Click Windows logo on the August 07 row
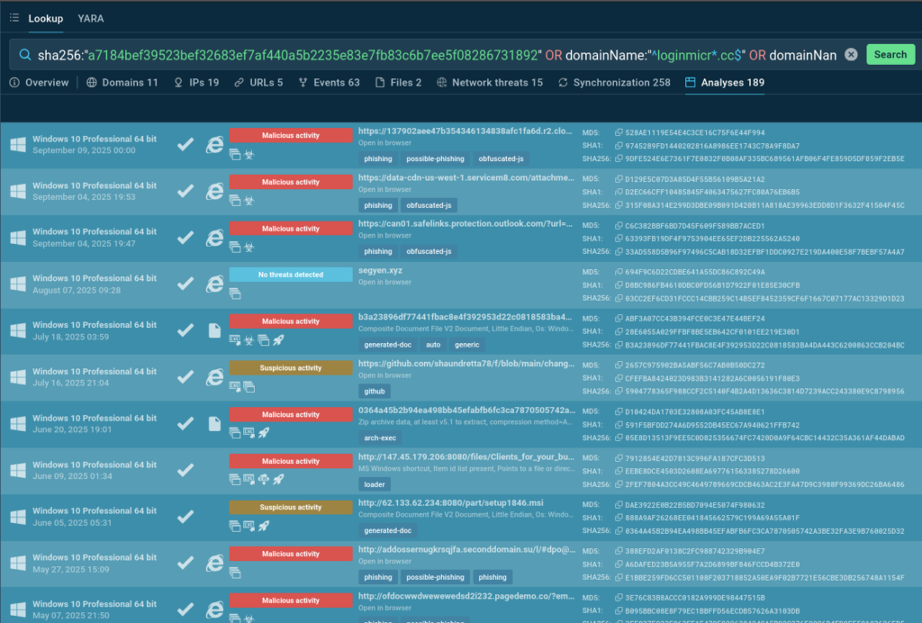 pos(18,284)
